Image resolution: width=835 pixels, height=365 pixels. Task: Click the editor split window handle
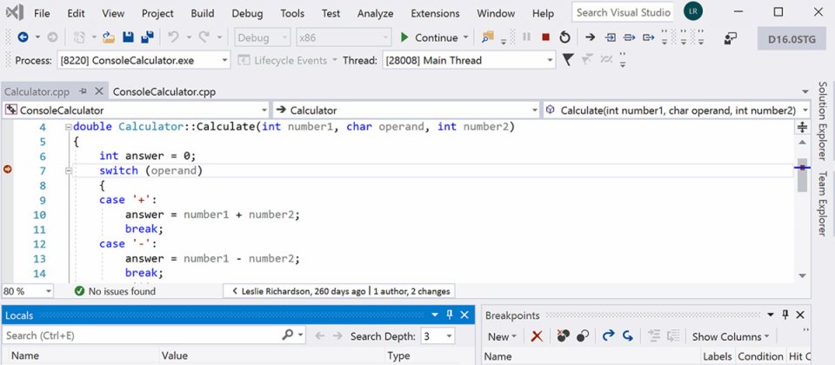pyautogui.click(x=803, y=127)
